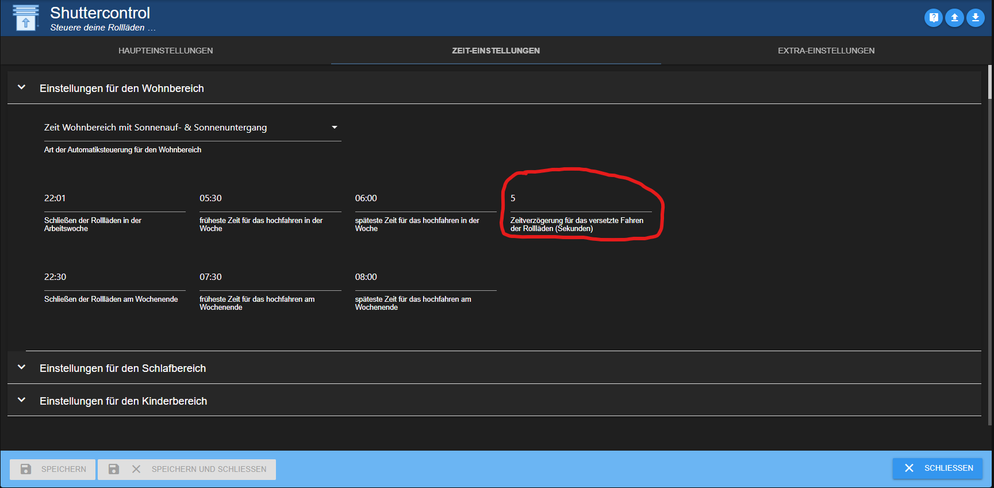
Task: Collapse the Wohnbereich settings chevron
Action: [22, 87]
